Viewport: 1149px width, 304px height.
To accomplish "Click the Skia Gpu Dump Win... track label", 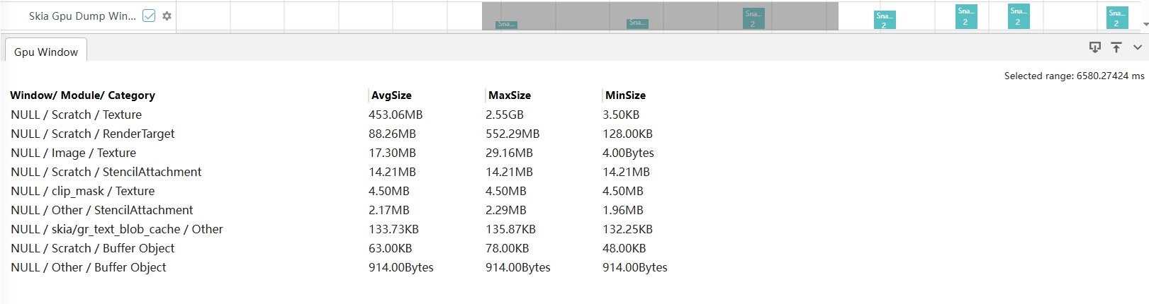I will 82,16.
